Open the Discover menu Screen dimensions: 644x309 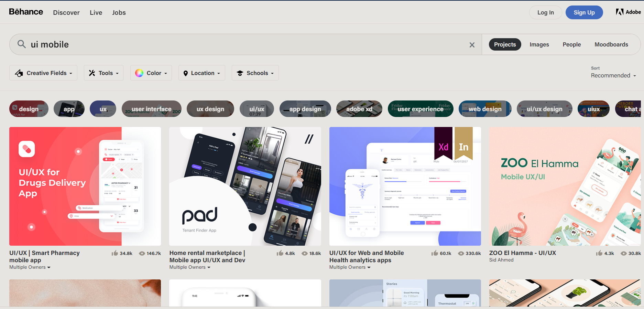[x=66, y=13]
